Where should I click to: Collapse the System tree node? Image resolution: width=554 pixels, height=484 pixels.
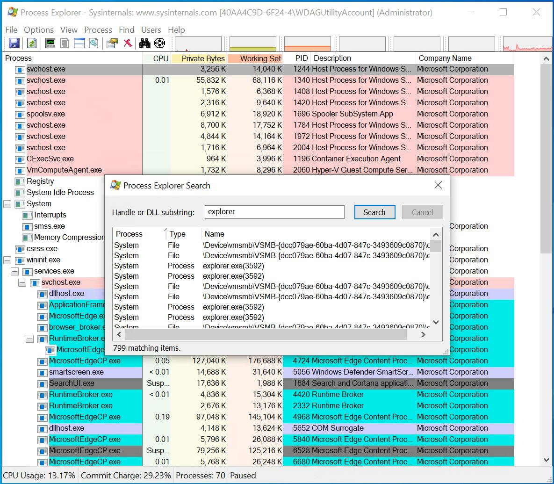point(7,204)
